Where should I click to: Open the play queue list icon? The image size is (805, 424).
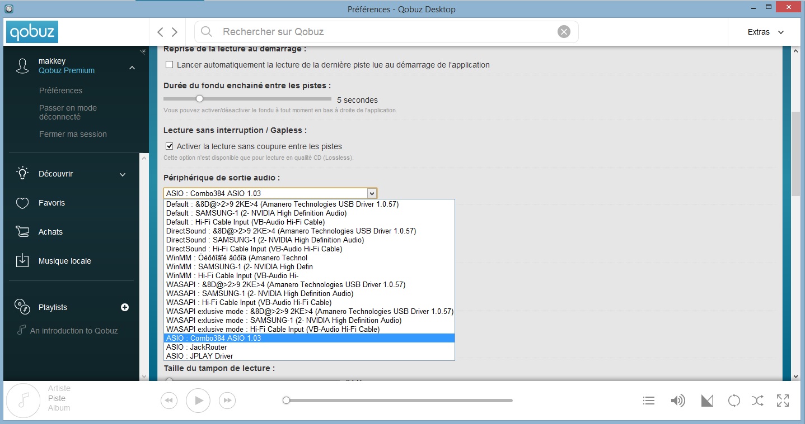[x=649, y=400]
